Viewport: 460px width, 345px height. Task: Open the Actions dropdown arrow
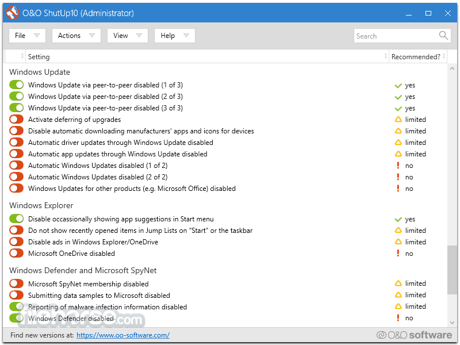pos(92,36)
